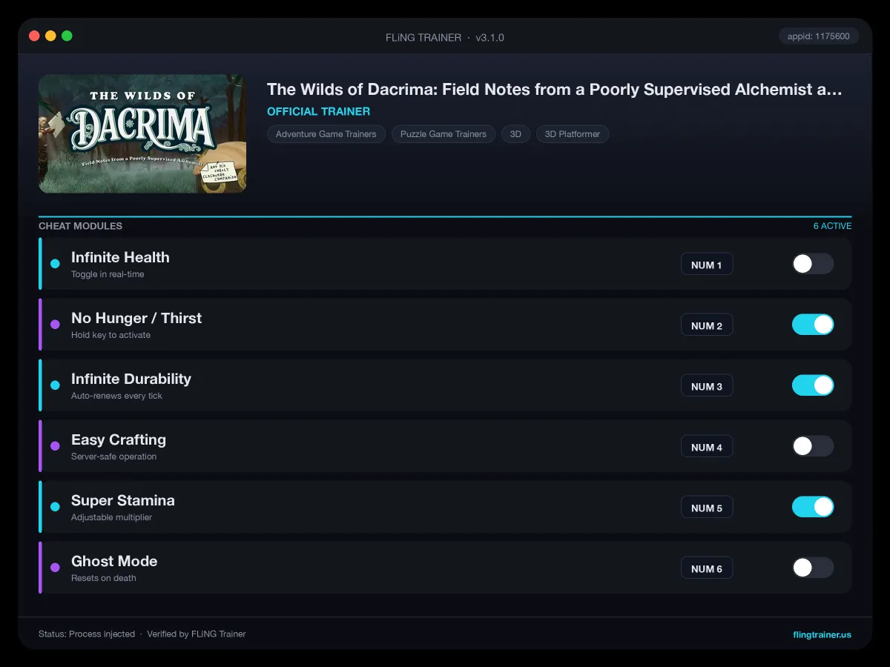Click the cyan dot beside Infinite Durability
The image size is (890, 667).
click(55, 385)
